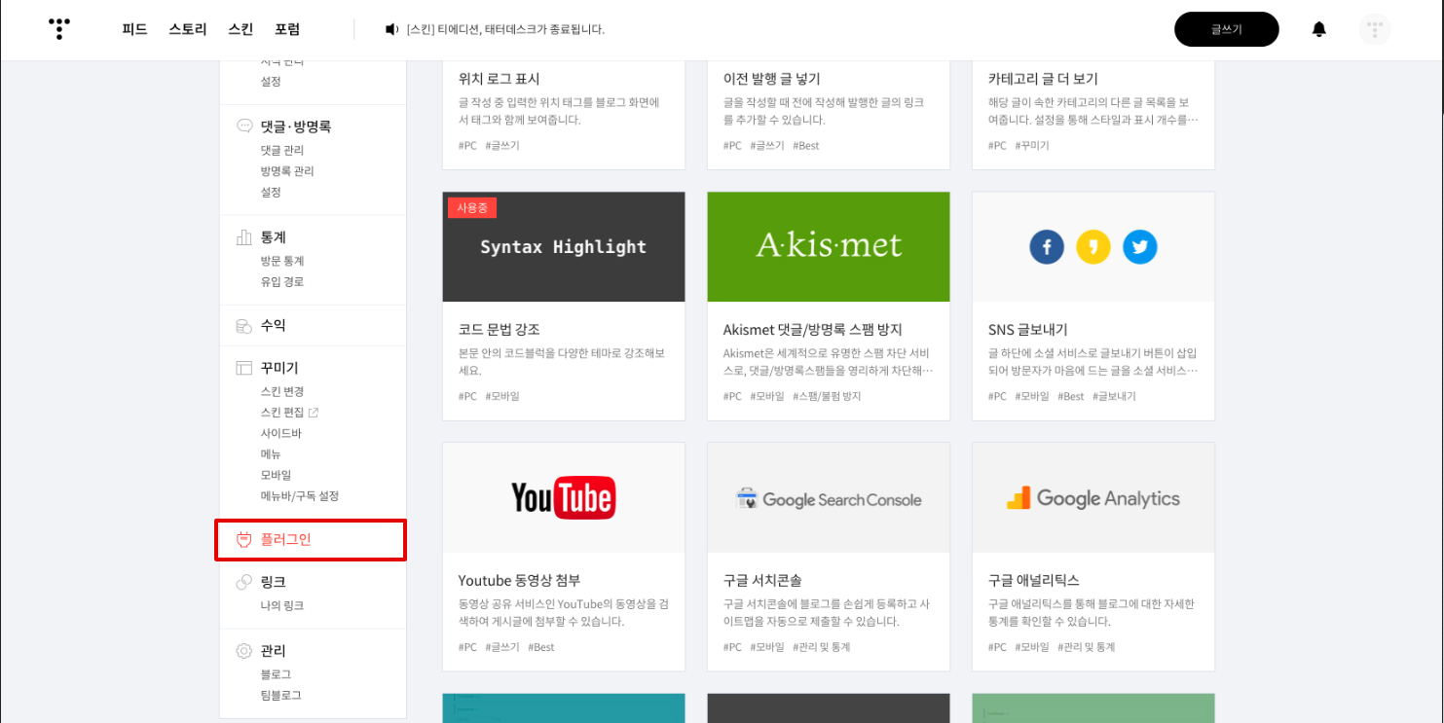Open 스킨 편집 in sidebar
The height and width of the screenshot is (723, 1444).
282,413
